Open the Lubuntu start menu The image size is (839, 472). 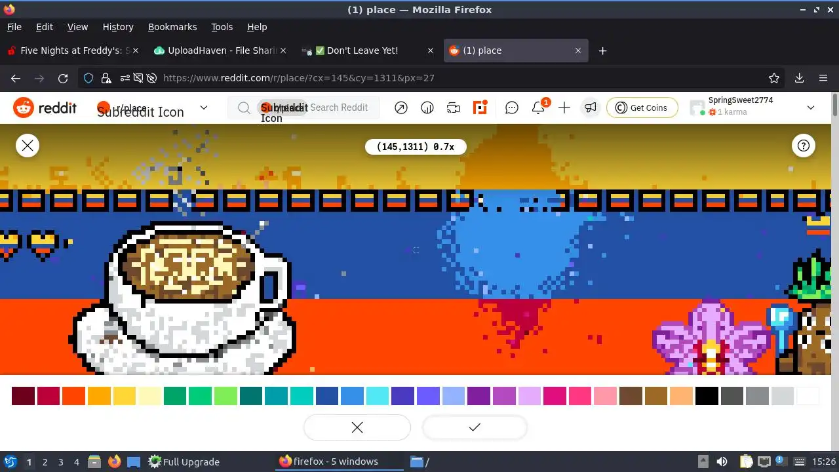[10, 462]
